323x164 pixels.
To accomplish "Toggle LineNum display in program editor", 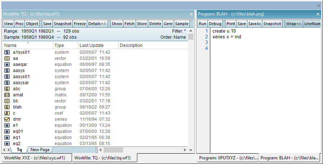I will 312,24.
